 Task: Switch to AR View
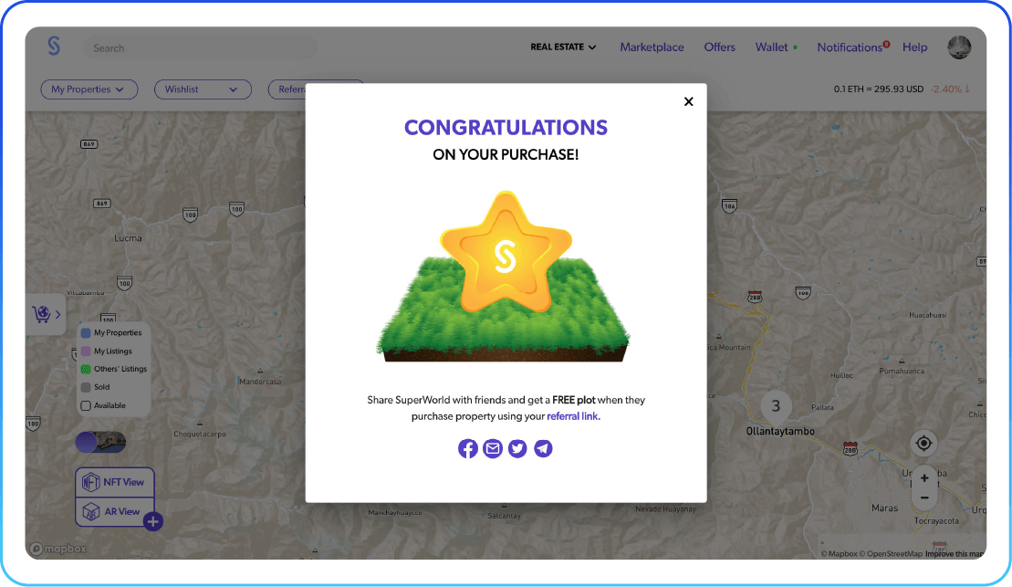tap(115, 511)
